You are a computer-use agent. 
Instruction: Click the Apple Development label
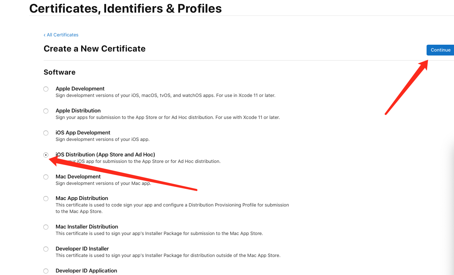(x=80, y=89)
